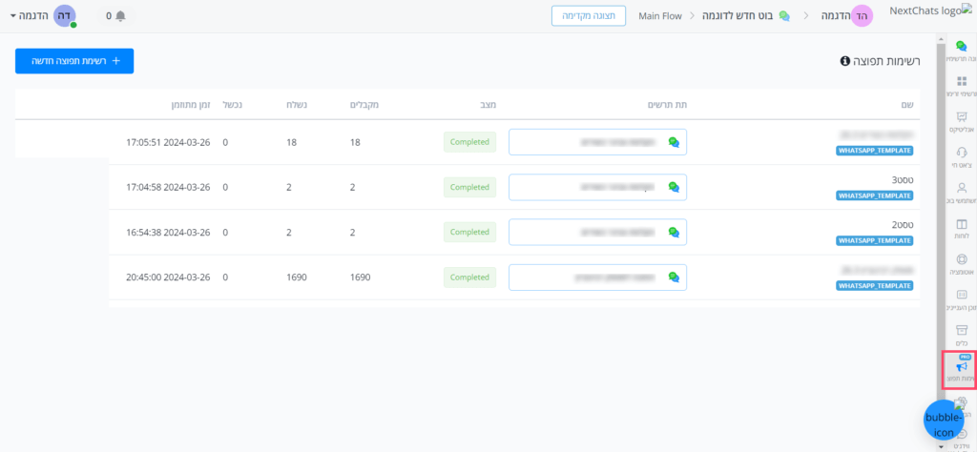
Task: Click Completed status in the 16:54:38 row
Action: 469,232
